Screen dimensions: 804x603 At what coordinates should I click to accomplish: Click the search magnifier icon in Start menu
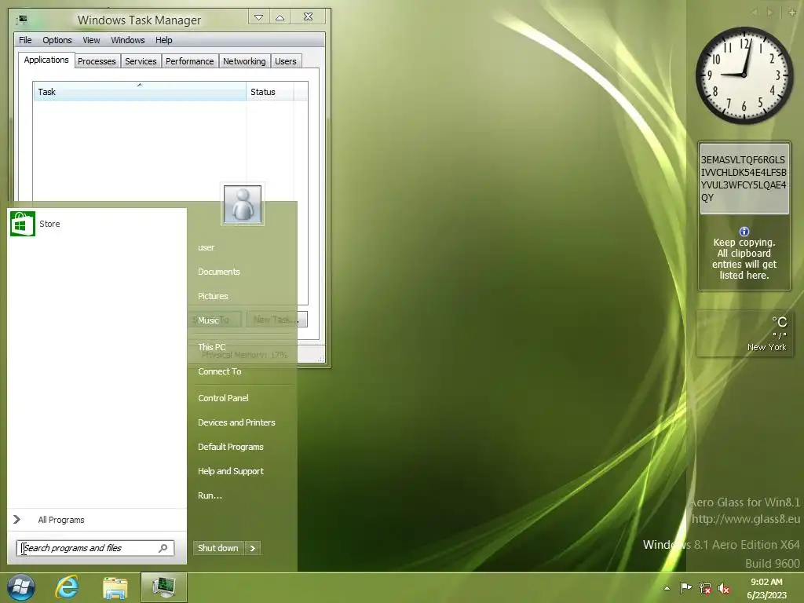coord(163,548)
